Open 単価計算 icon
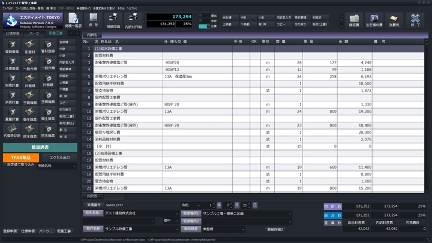The image size is (432, 243). click(12, 80)
